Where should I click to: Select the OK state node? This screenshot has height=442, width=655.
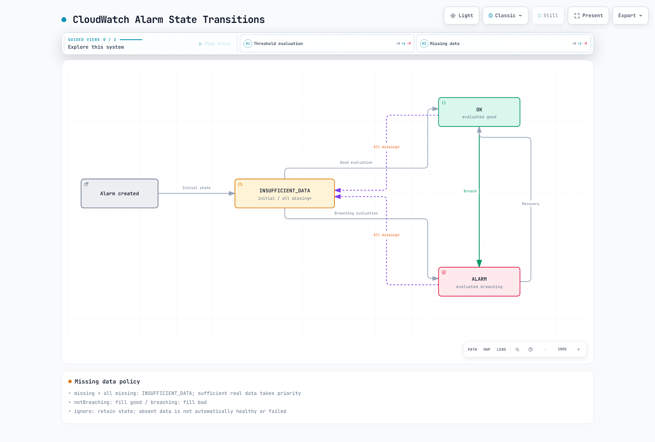[479, 112]
